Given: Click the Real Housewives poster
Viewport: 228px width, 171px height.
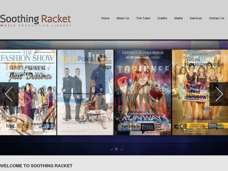Looking at the screenshot, I should [200, 93].
